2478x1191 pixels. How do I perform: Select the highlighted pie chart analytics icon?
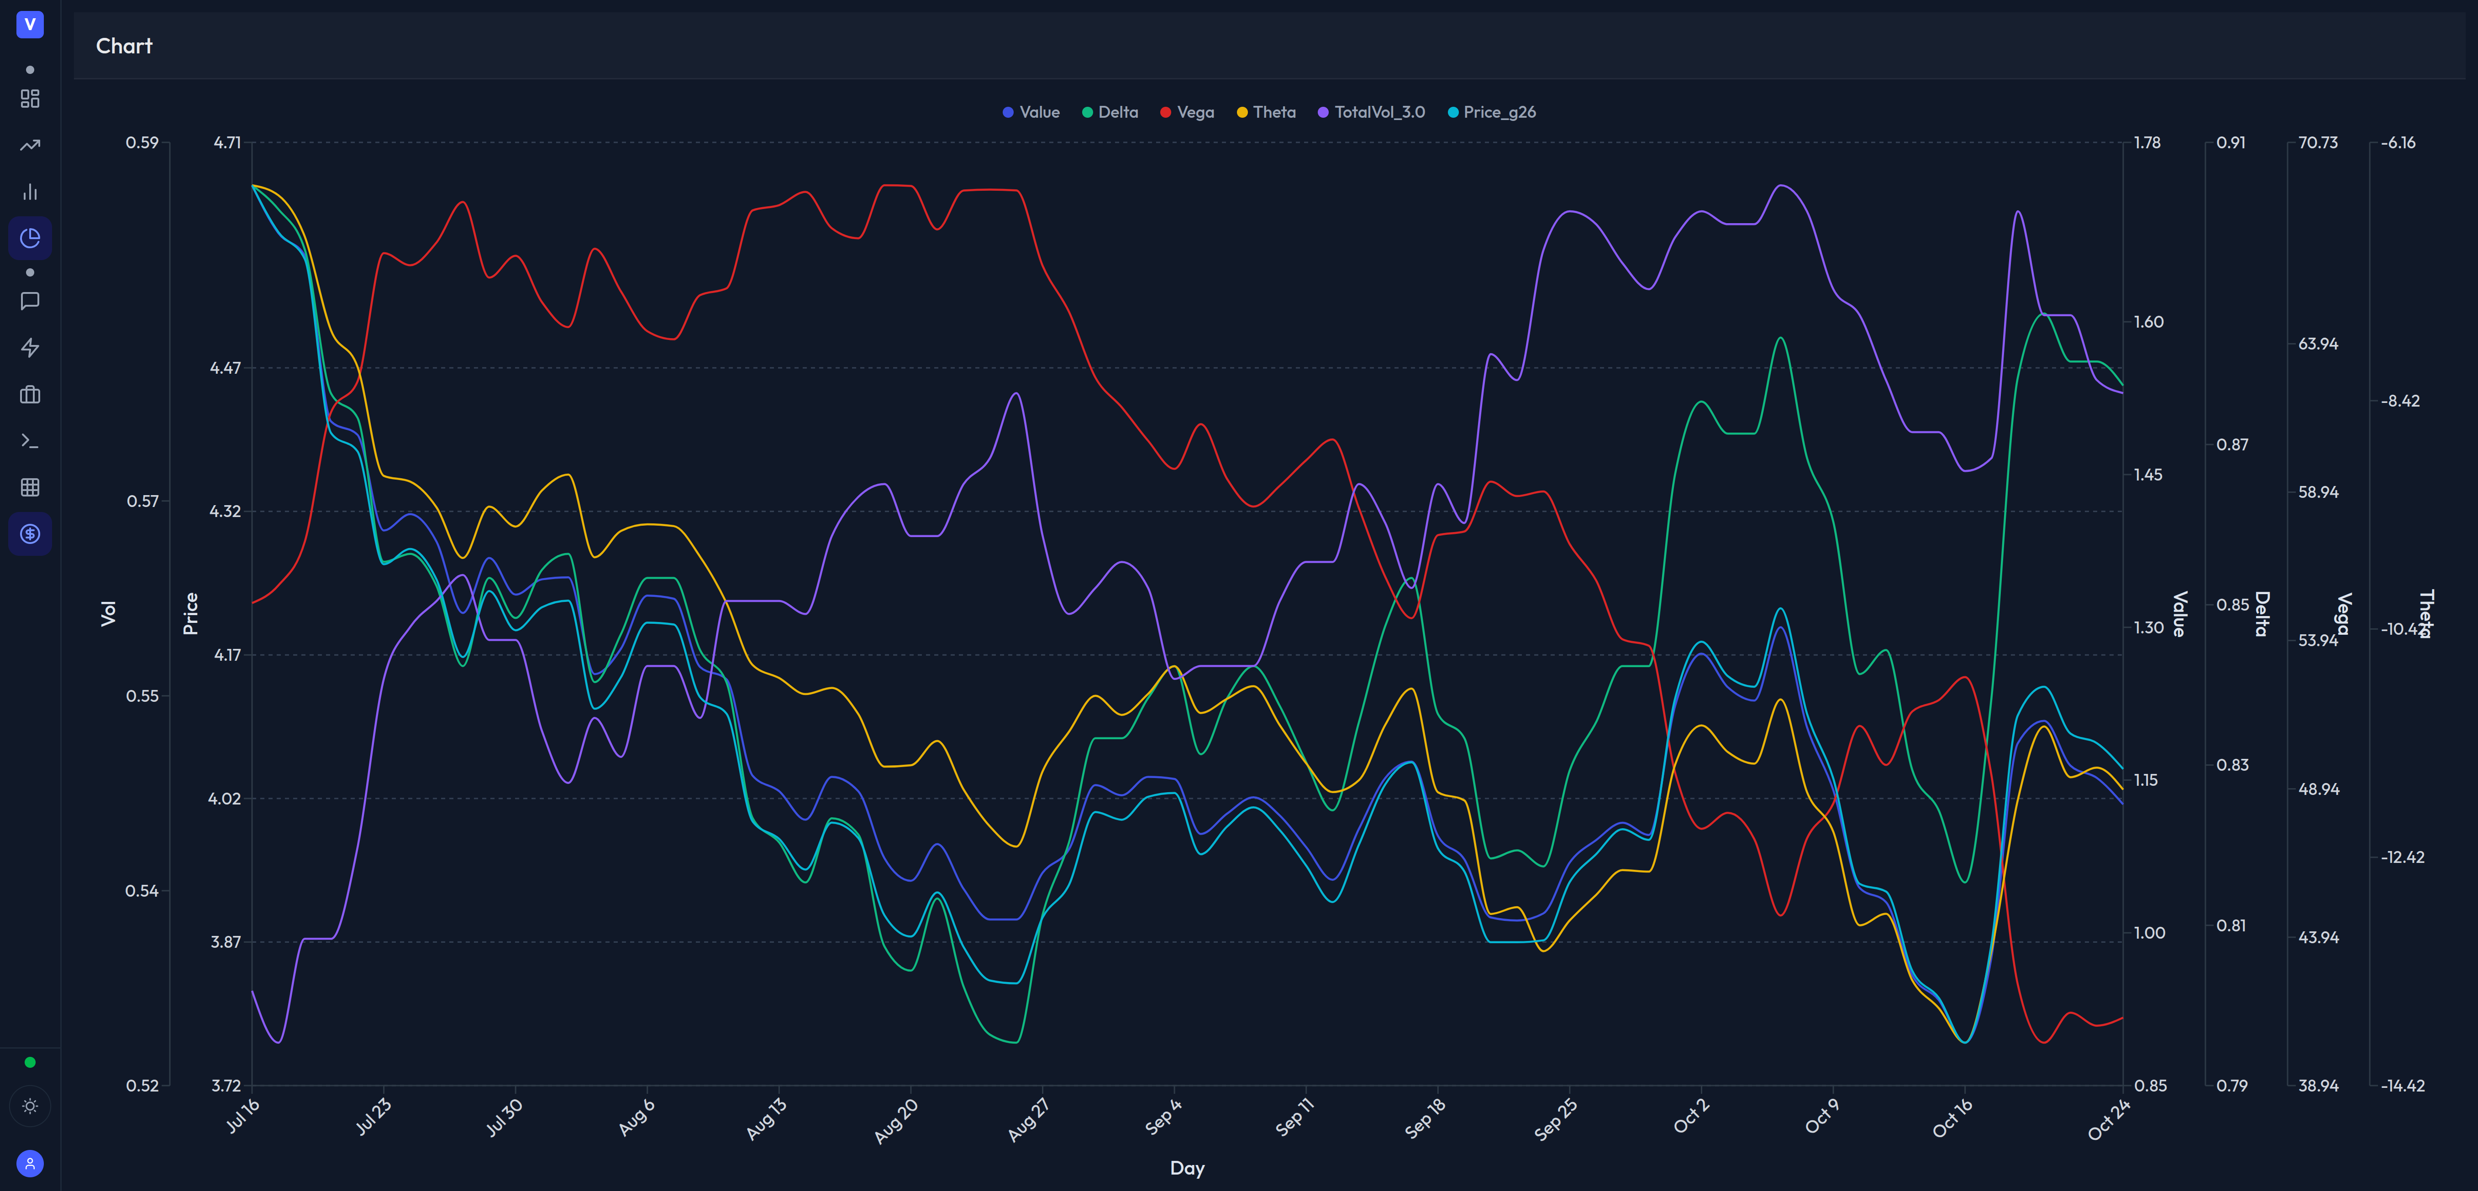pos(30,238)
